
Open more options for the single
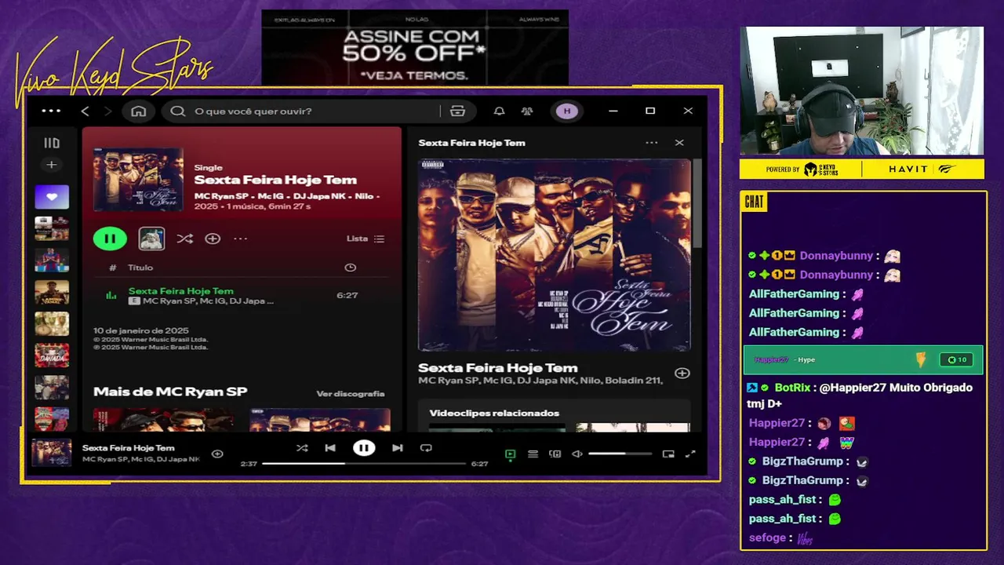[241, 239]
